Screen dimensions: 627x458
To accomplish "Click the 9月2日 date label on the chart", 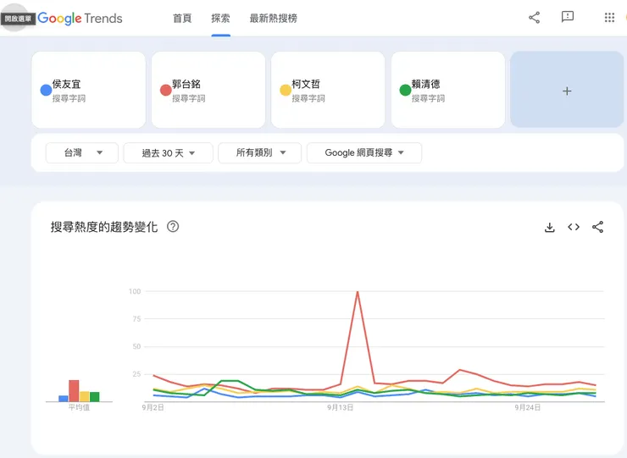I will click(x=153, y=408).
